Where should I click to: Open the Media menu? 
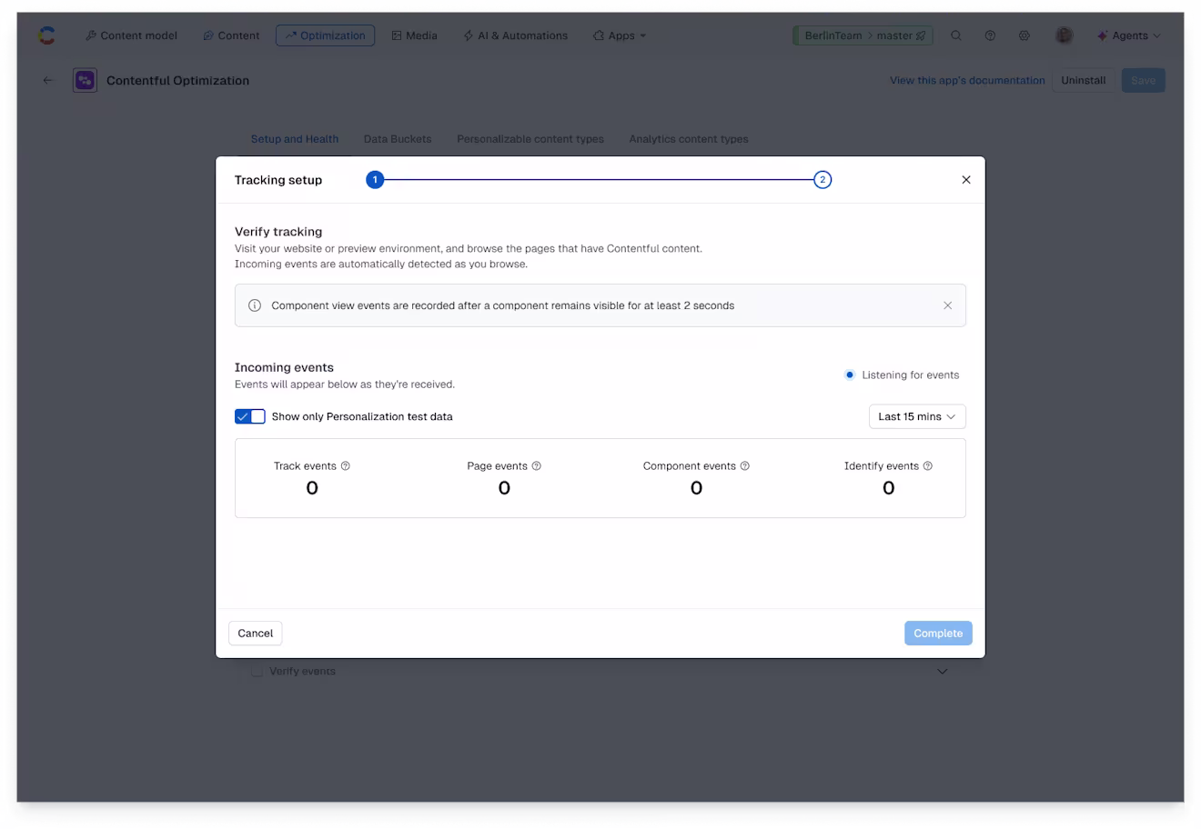[414, 35]
